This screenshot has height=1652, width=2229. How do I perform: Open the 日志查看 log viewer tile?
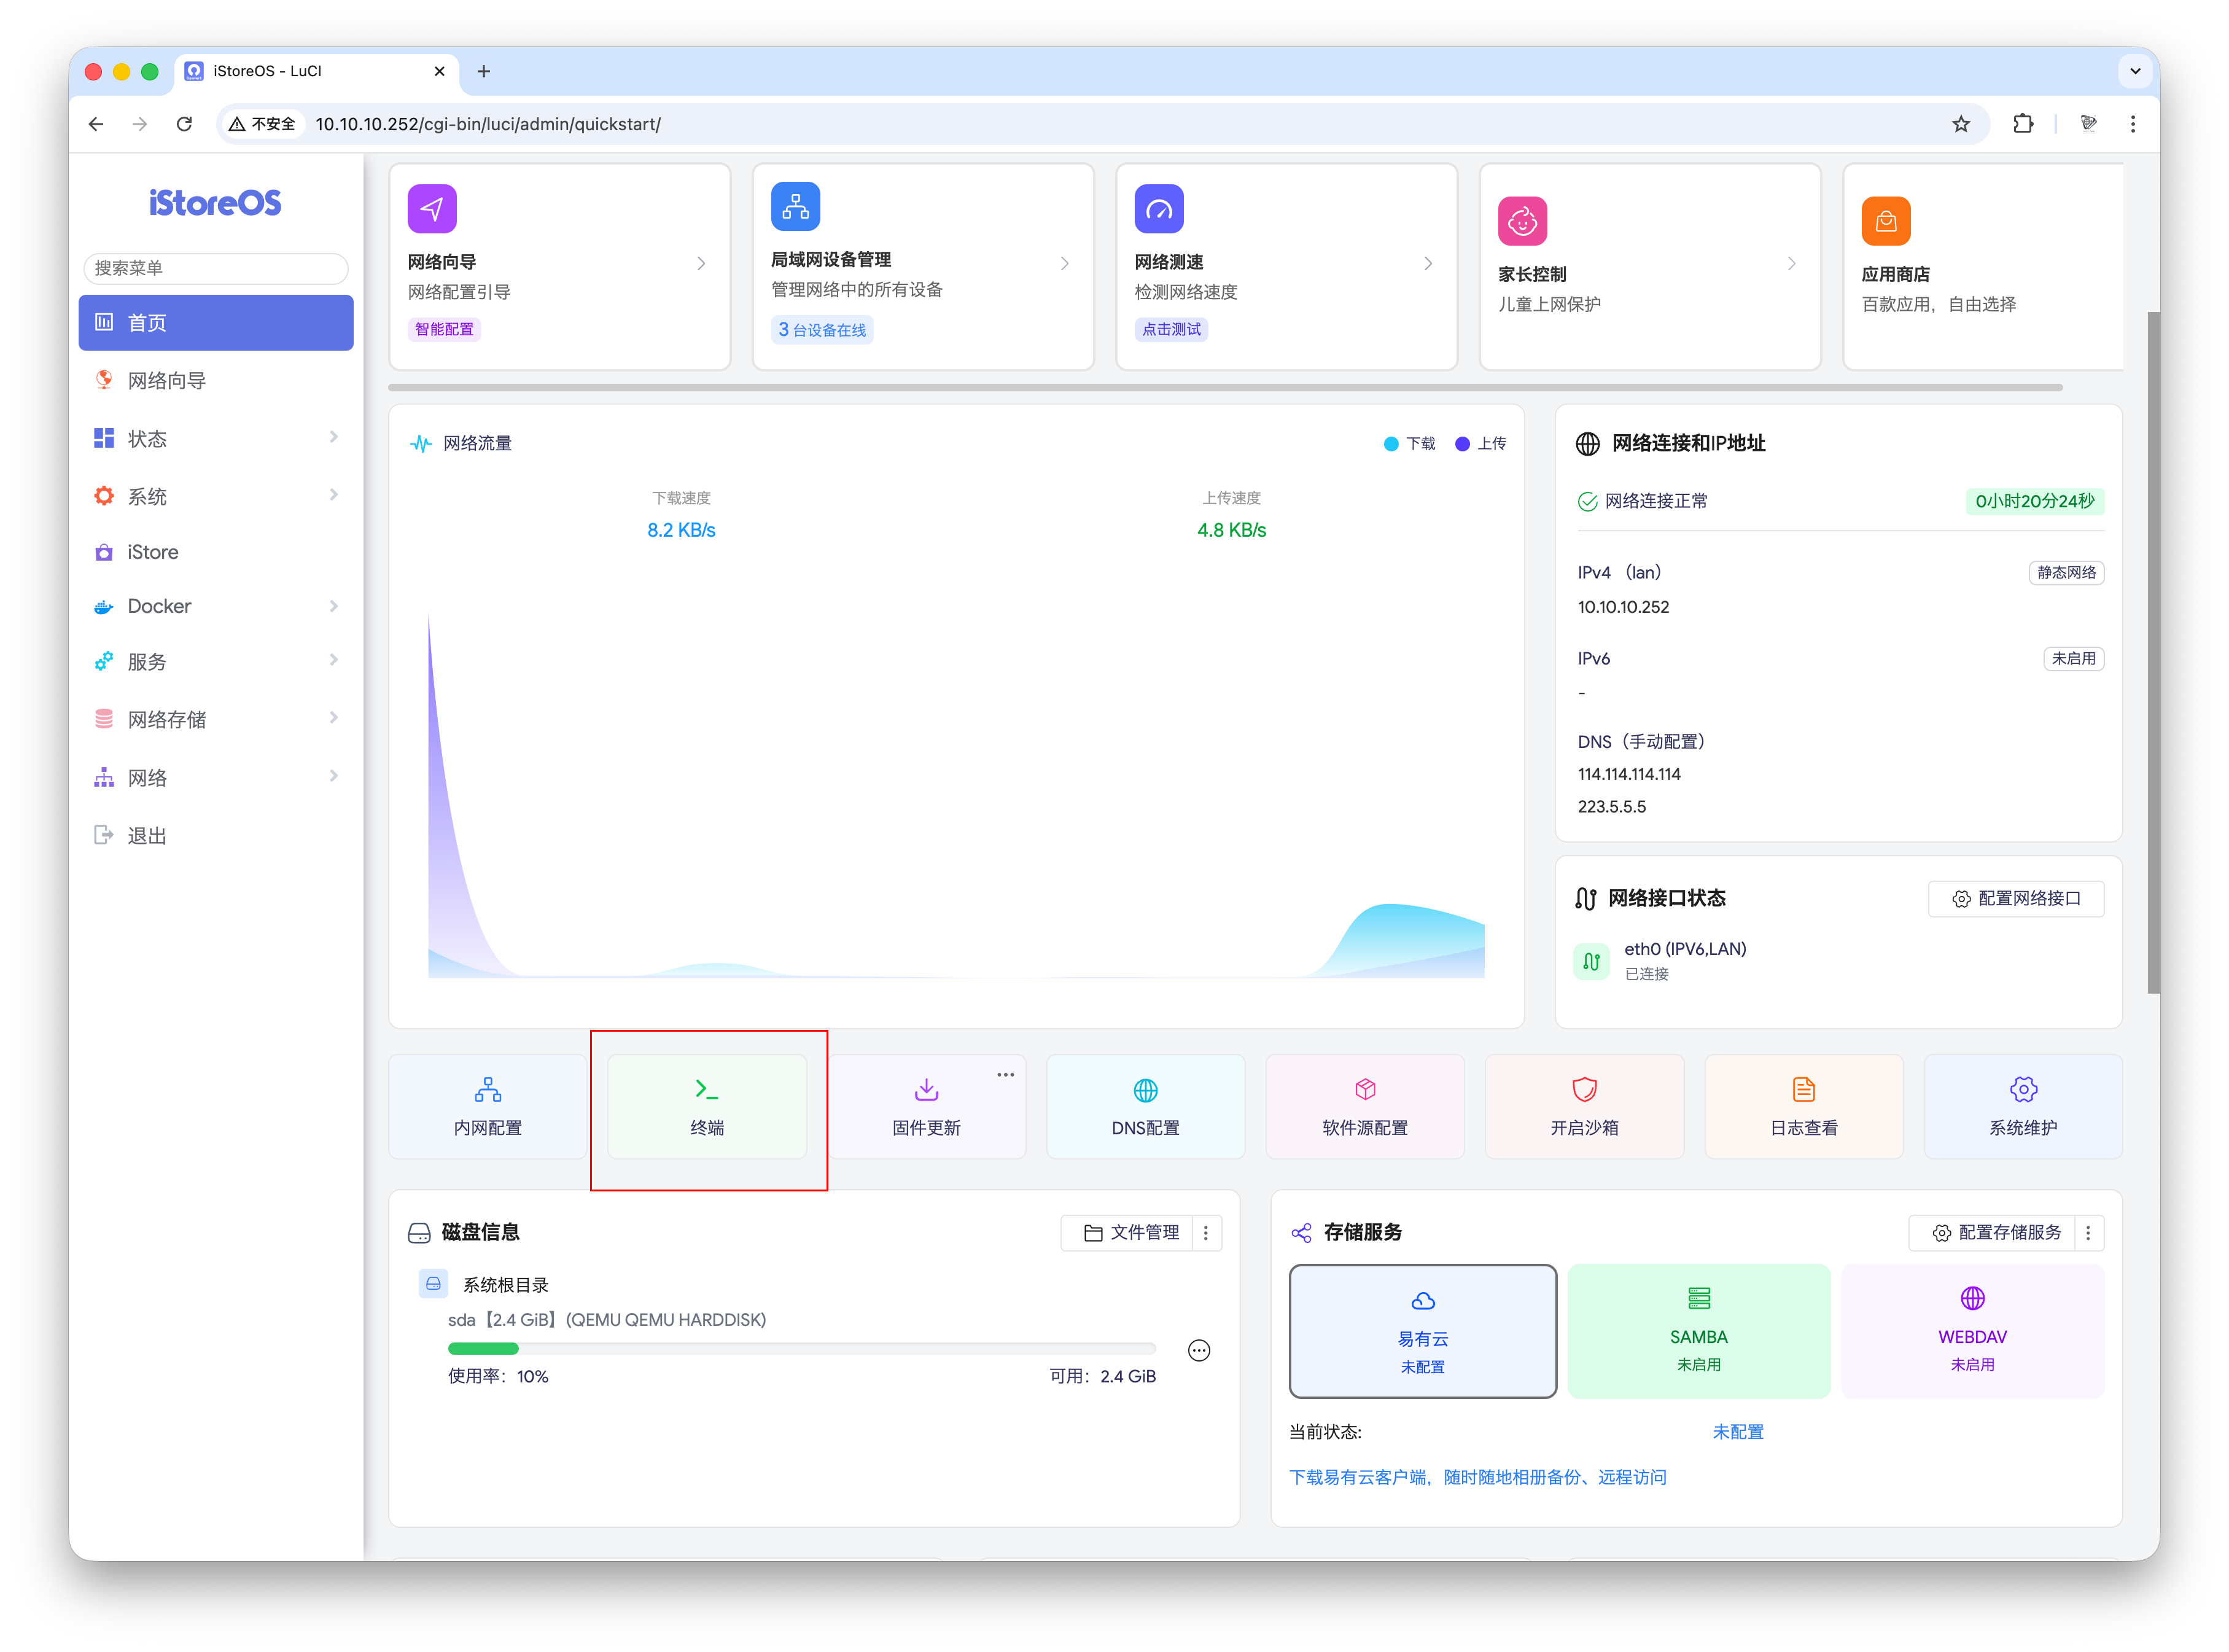pyautogui.click(x=1803, y=1107)
